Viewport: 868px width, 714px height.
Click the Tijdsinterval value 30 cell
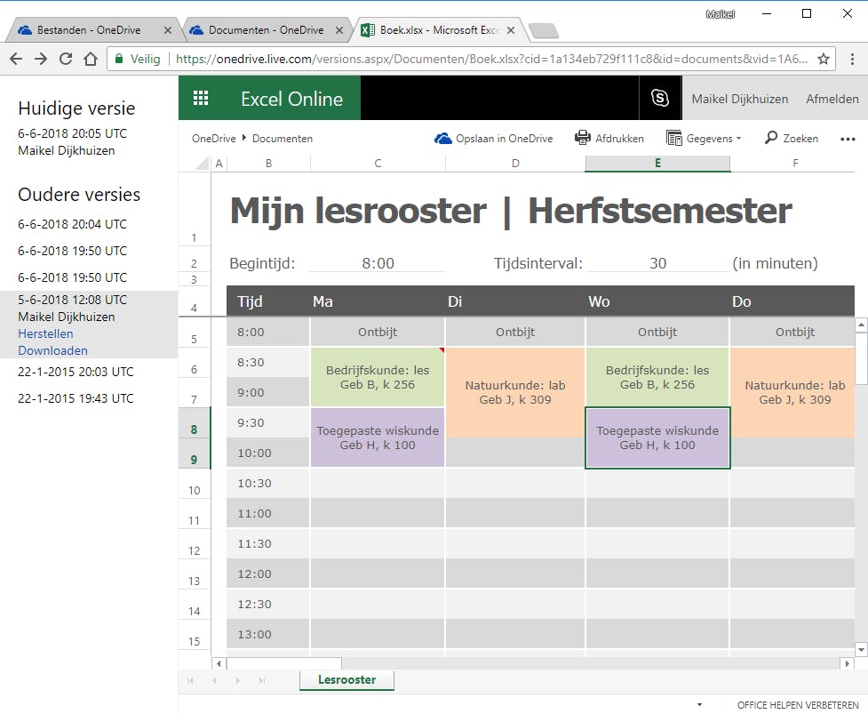click(657, 263)
